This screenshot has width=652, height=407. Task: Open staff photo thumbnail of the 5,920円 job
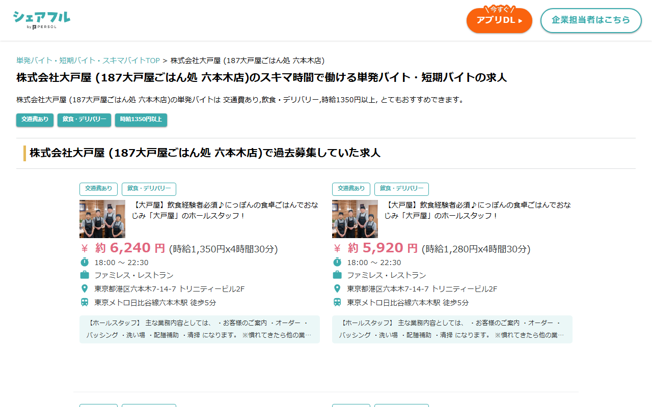355,219
